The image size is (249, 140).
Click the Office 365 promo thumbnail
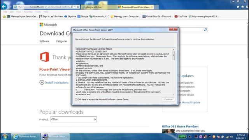[168, 131]
